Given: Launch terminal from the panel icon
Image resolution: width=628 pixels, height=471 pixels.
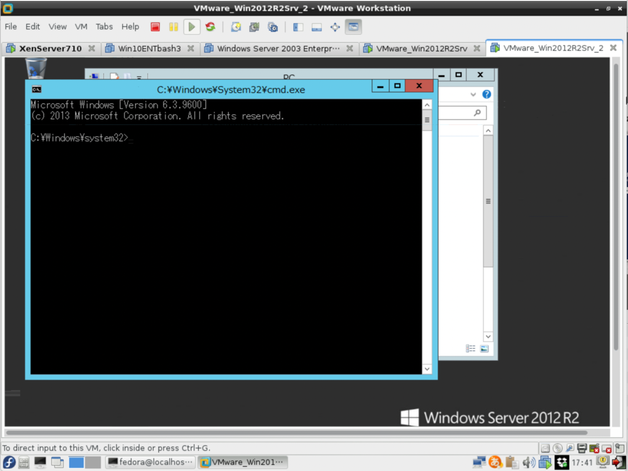Looking at the screenshot, I should [x=40, y=462].
